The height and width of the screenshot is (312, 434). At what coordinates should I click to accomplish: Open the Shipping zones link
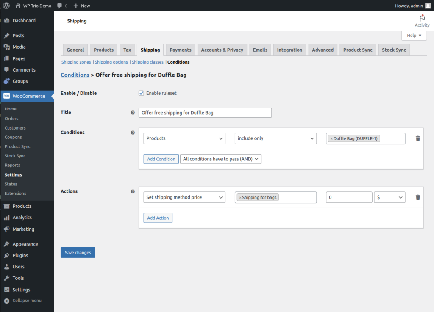[76, 62]
